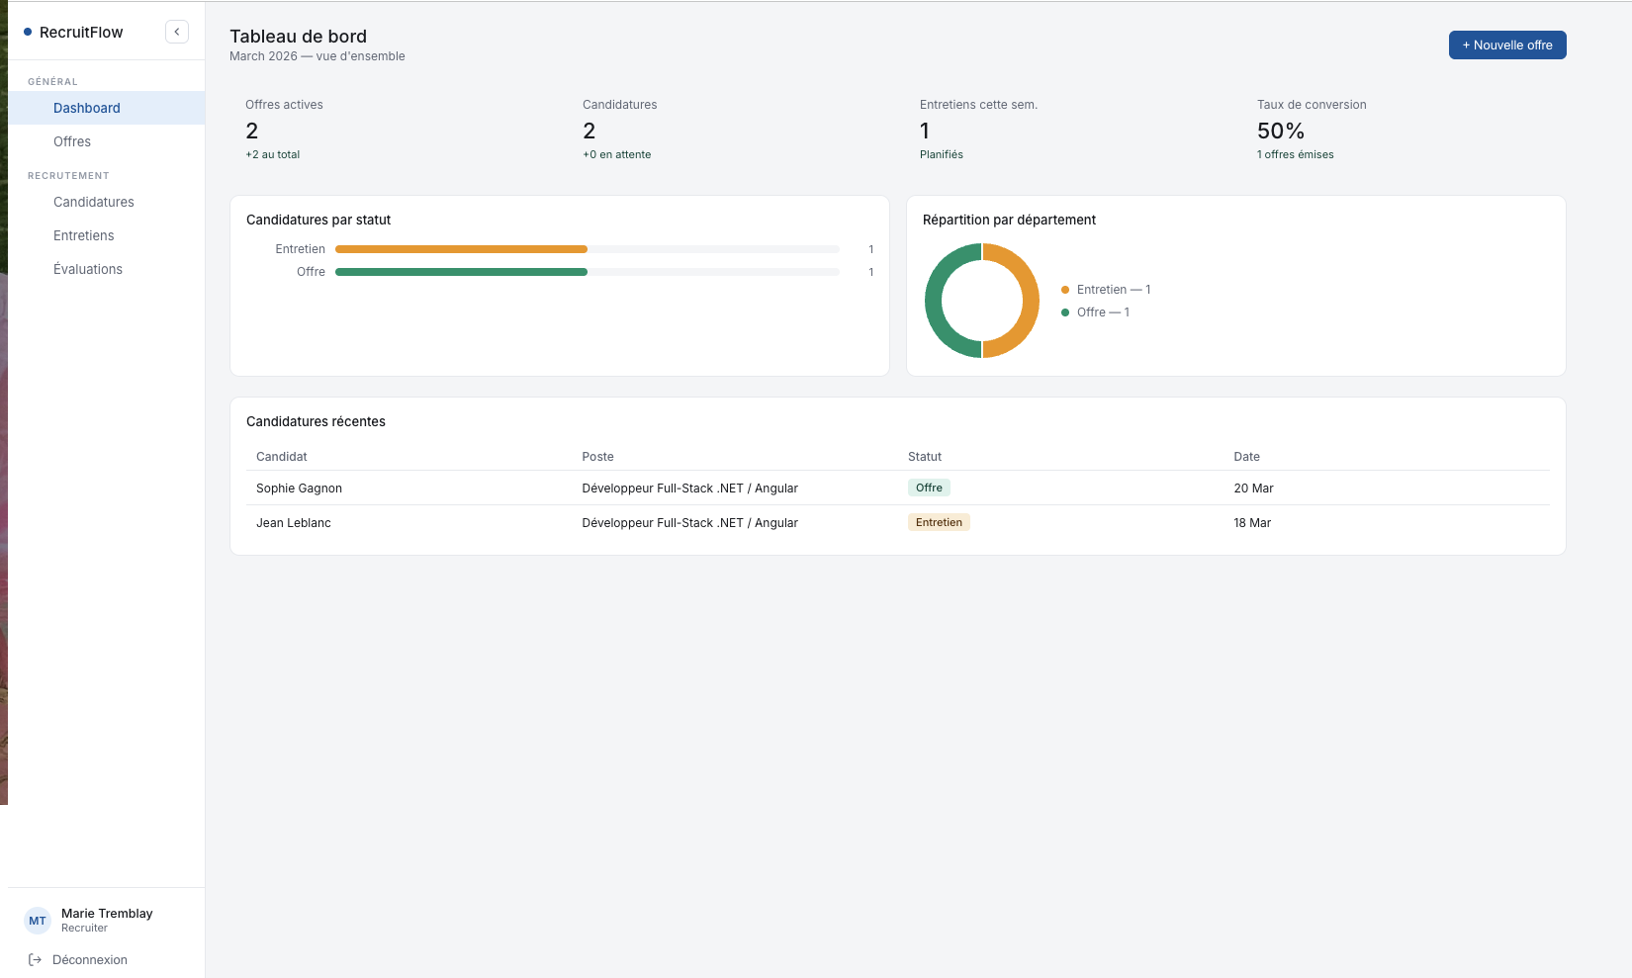Image resolution: width=1632 pixels, height=978 pixels.
Task: Open the MT user avatar
Action: pyautogui.click(x=37, y=921)
